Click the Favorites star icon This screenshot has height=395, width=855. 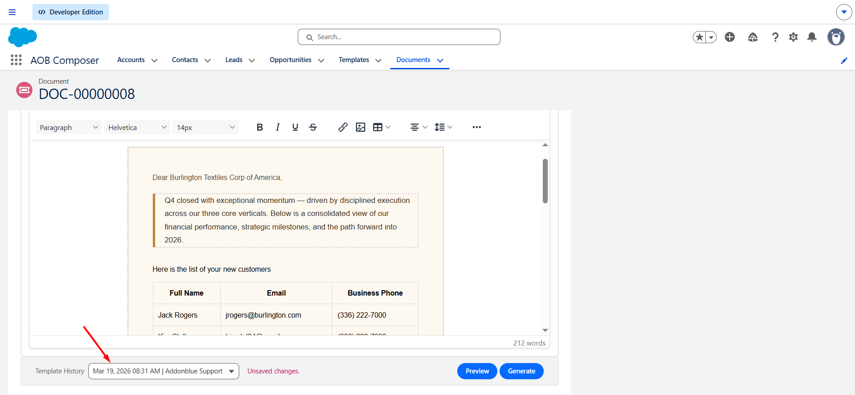point(700,37)
